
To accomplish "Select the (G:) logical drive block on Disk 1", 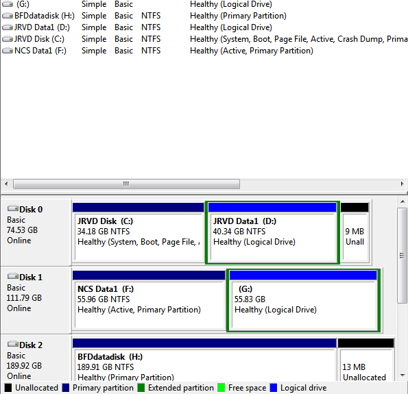I will pos(303,300).
